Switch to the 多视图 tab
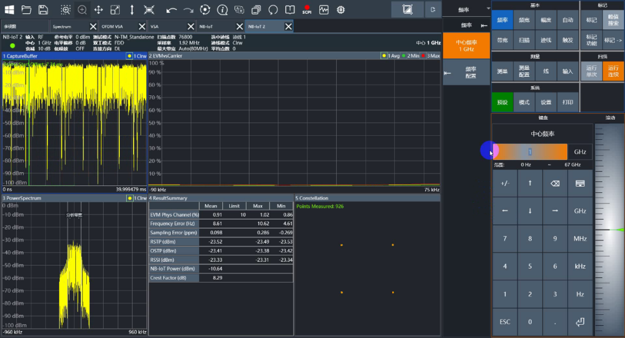Image resolution: width=625 pixels, height=338 pixels. pos(25,26)
